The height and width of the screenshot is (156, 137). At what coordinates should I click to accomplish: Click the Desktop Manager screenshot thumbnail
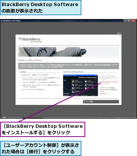(x=81, y=85)
